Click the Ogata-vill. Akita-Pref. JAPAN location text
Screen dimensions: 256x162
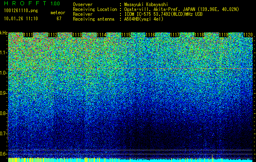click(182, 9)
